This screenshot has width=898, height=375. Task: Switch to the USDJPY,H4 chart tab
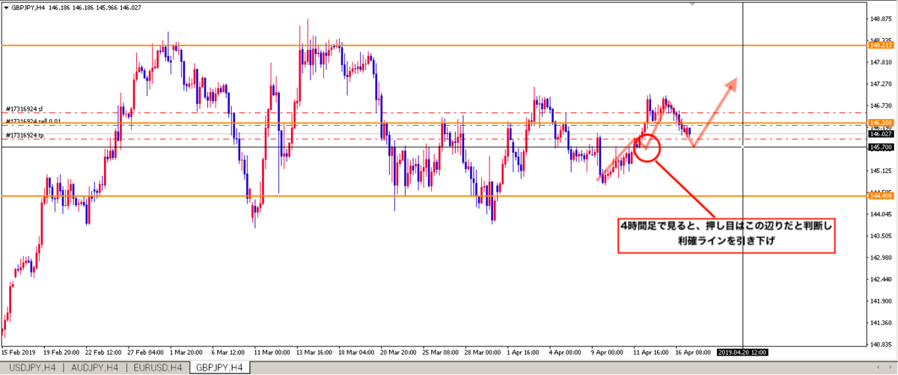pos(31,368)
